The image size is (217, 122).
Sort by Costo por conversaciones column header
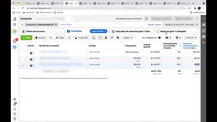pos(191,46)
